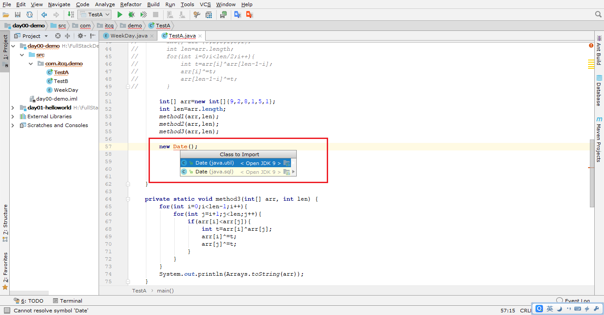Click main() in editor breadcrumb
The width and height of the screenshot is (604, 315).
(165, 291)
